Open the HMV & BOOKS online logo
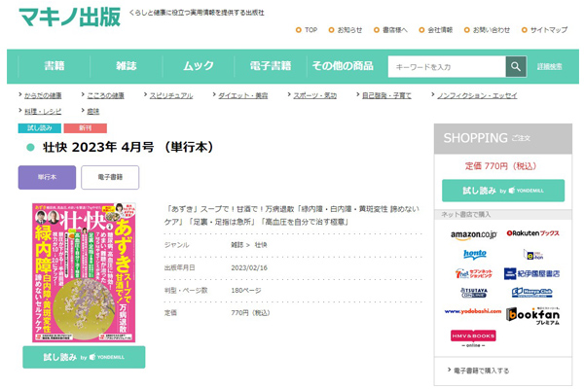 tap(474, 336)
